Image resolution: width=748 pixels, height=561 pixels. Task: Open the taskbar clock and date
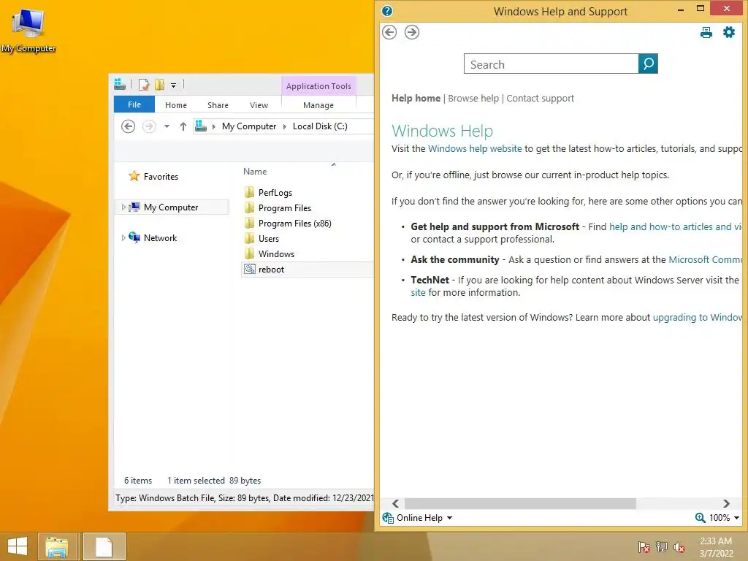[x=716, y=547]
